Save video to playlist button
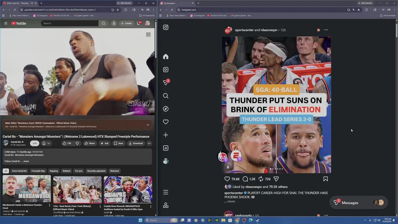398x224 pixels. (118, 143)
